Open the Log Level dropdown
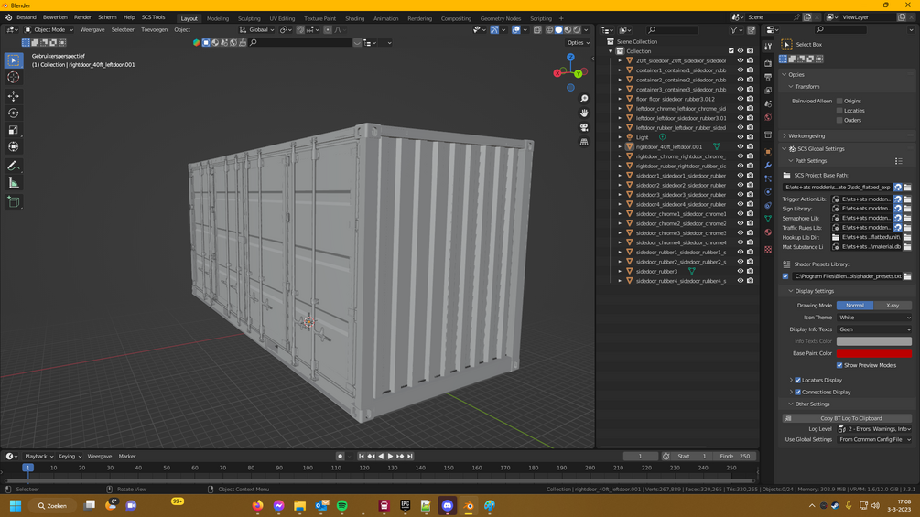The image size is (920, 517). click(874, 429)
